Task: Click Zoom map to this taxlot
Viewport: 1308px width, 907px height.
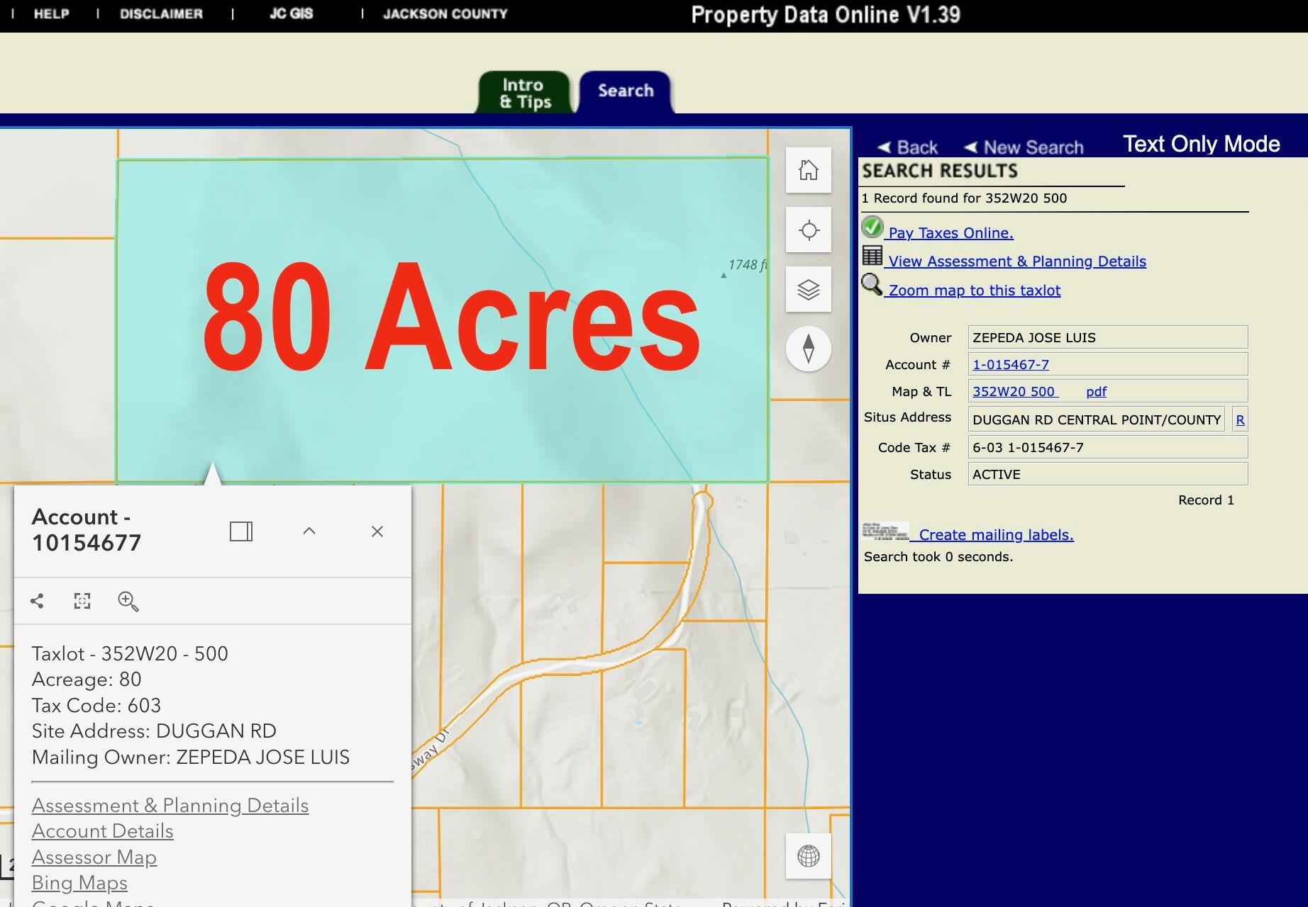Action: click(974, 291)
